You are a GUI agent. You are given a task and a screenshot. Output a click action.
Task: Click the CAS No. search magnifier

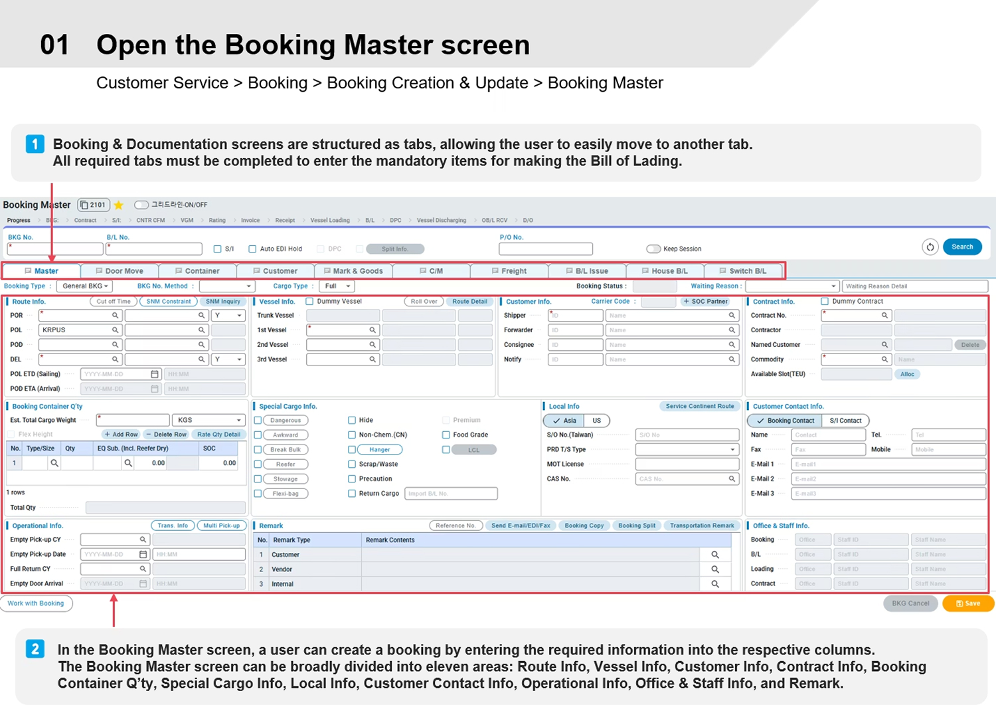[732, 479]
